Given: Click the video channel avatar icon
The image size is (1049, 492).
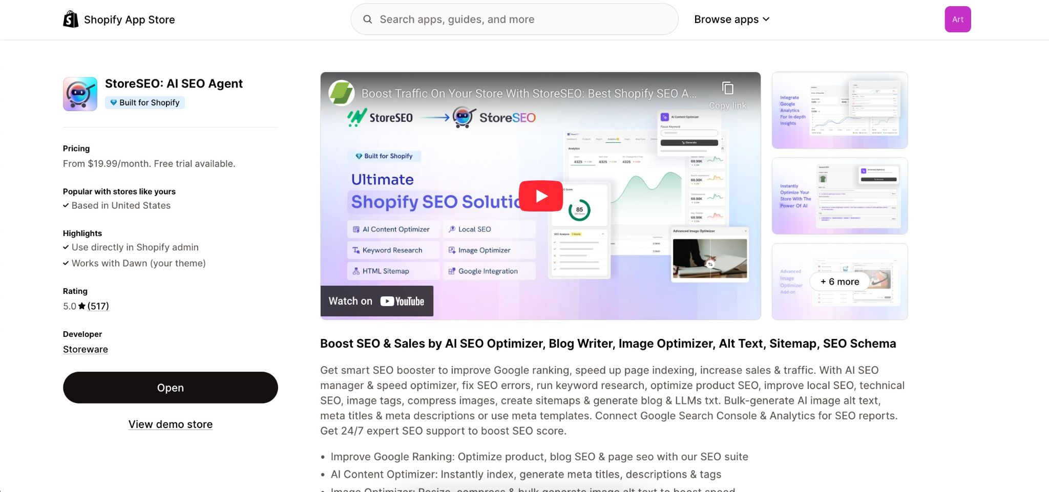Looking at the screenshot, I should coord(342,93).
